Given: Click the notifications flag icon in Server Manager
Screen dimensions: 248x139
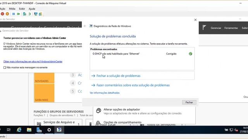Looking at the screenshot, I should [x=204, y=27].
